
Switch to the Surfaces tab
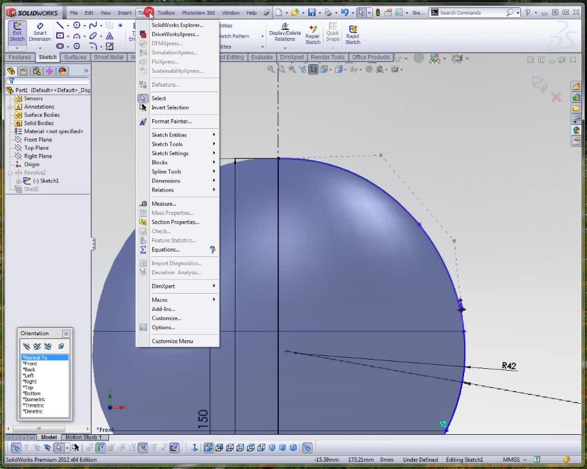click(x=75, y=57)
